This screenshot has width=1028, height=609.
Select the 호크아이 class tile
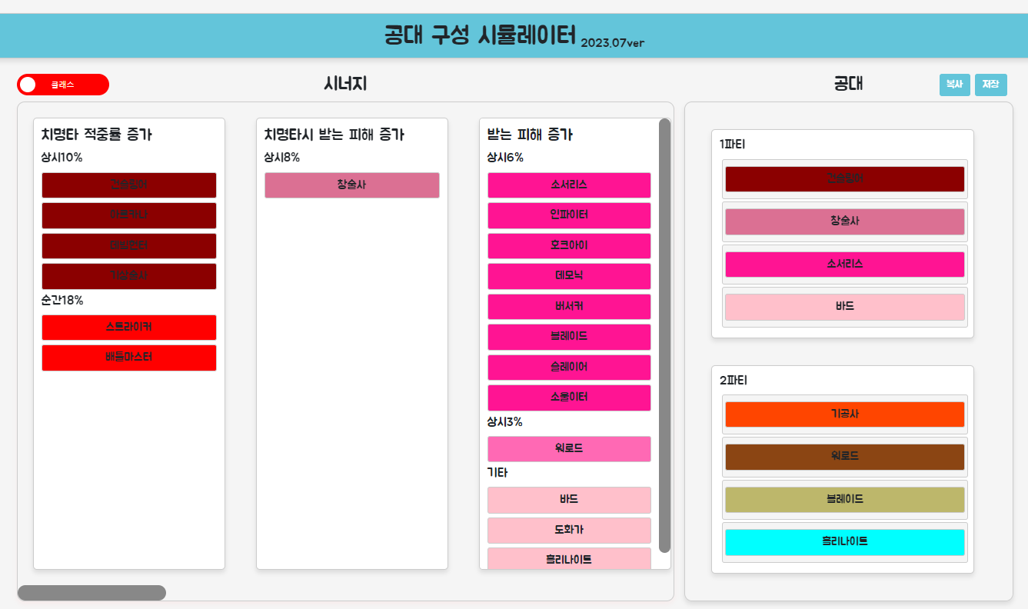[569, 246]
